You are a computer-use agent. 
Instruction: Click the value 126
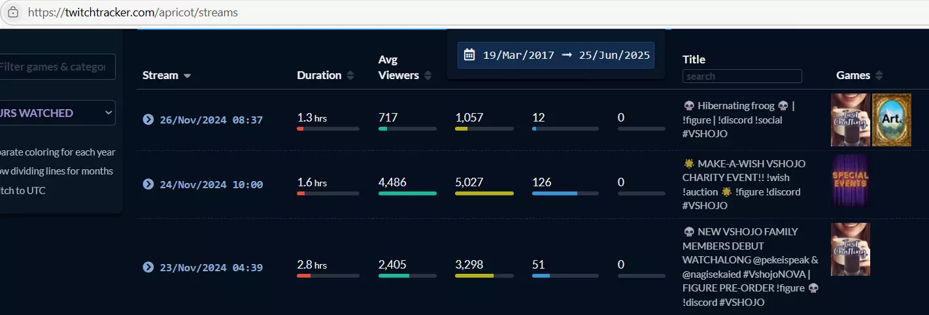[541, 182]
